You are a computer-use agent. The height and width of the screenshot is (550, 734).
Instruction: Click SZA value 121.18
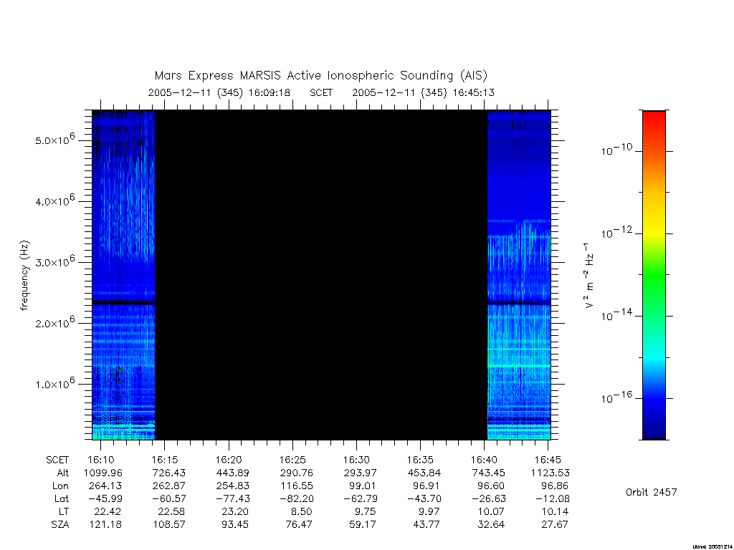105,525
